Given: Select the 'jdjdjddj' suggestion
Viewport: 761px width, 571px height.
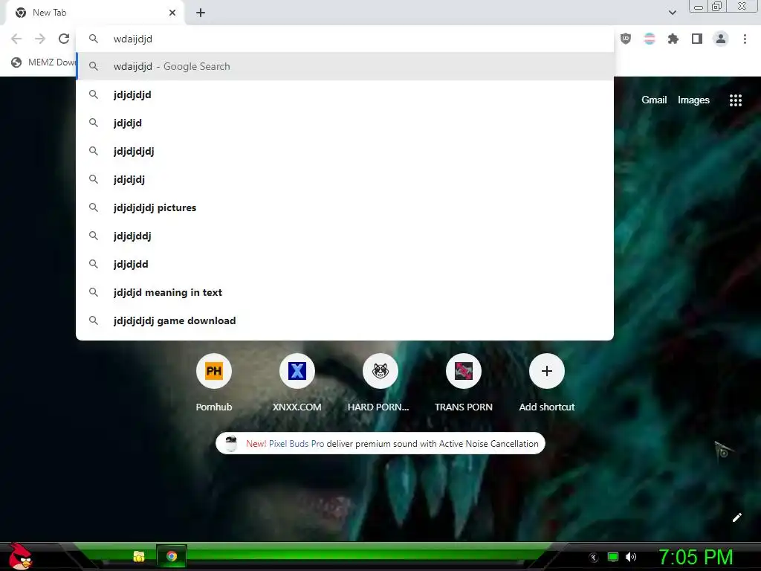Looking at the screenshot, I should point(345,236).
